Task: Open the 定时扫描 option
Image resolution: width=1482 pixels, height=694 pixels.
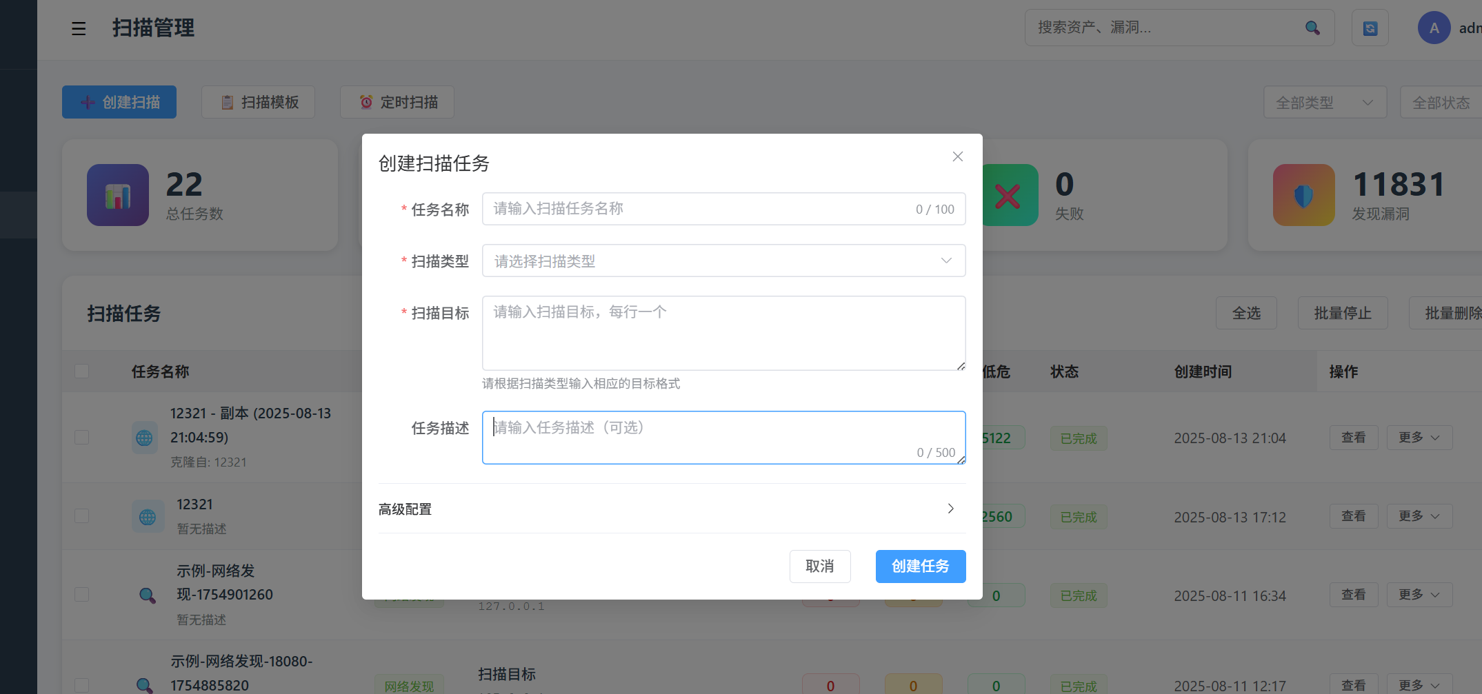Action: [x=397, y=103]
